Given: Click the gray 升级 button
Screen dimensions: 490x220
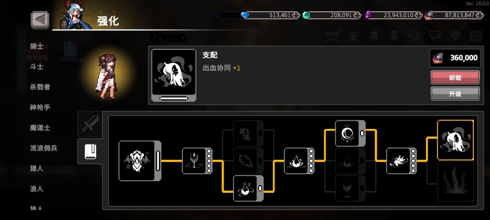Looking at the screenshot, I should pos(455,94).
